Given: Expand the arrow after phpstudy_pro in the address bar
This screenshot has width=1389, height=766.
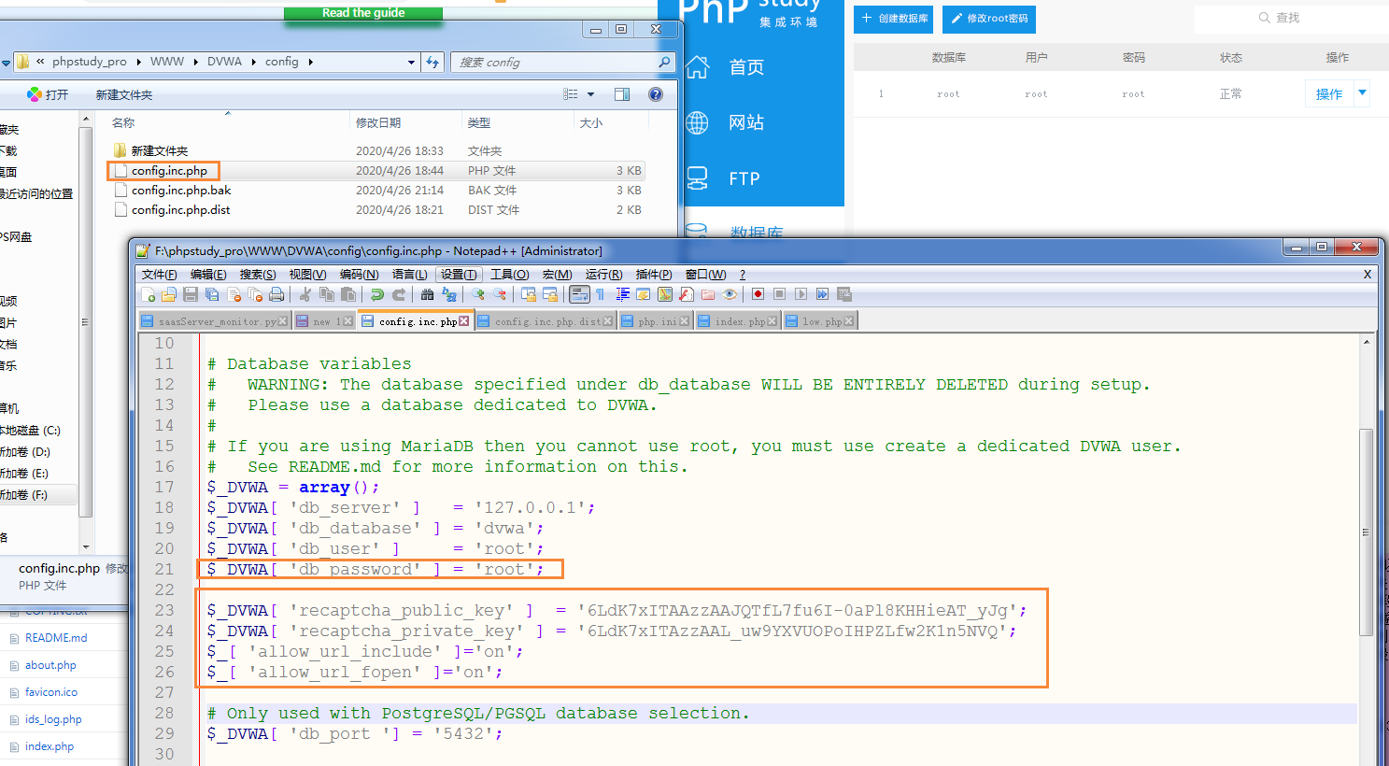Looking at the screenshot, I should [x=138, y=62].
